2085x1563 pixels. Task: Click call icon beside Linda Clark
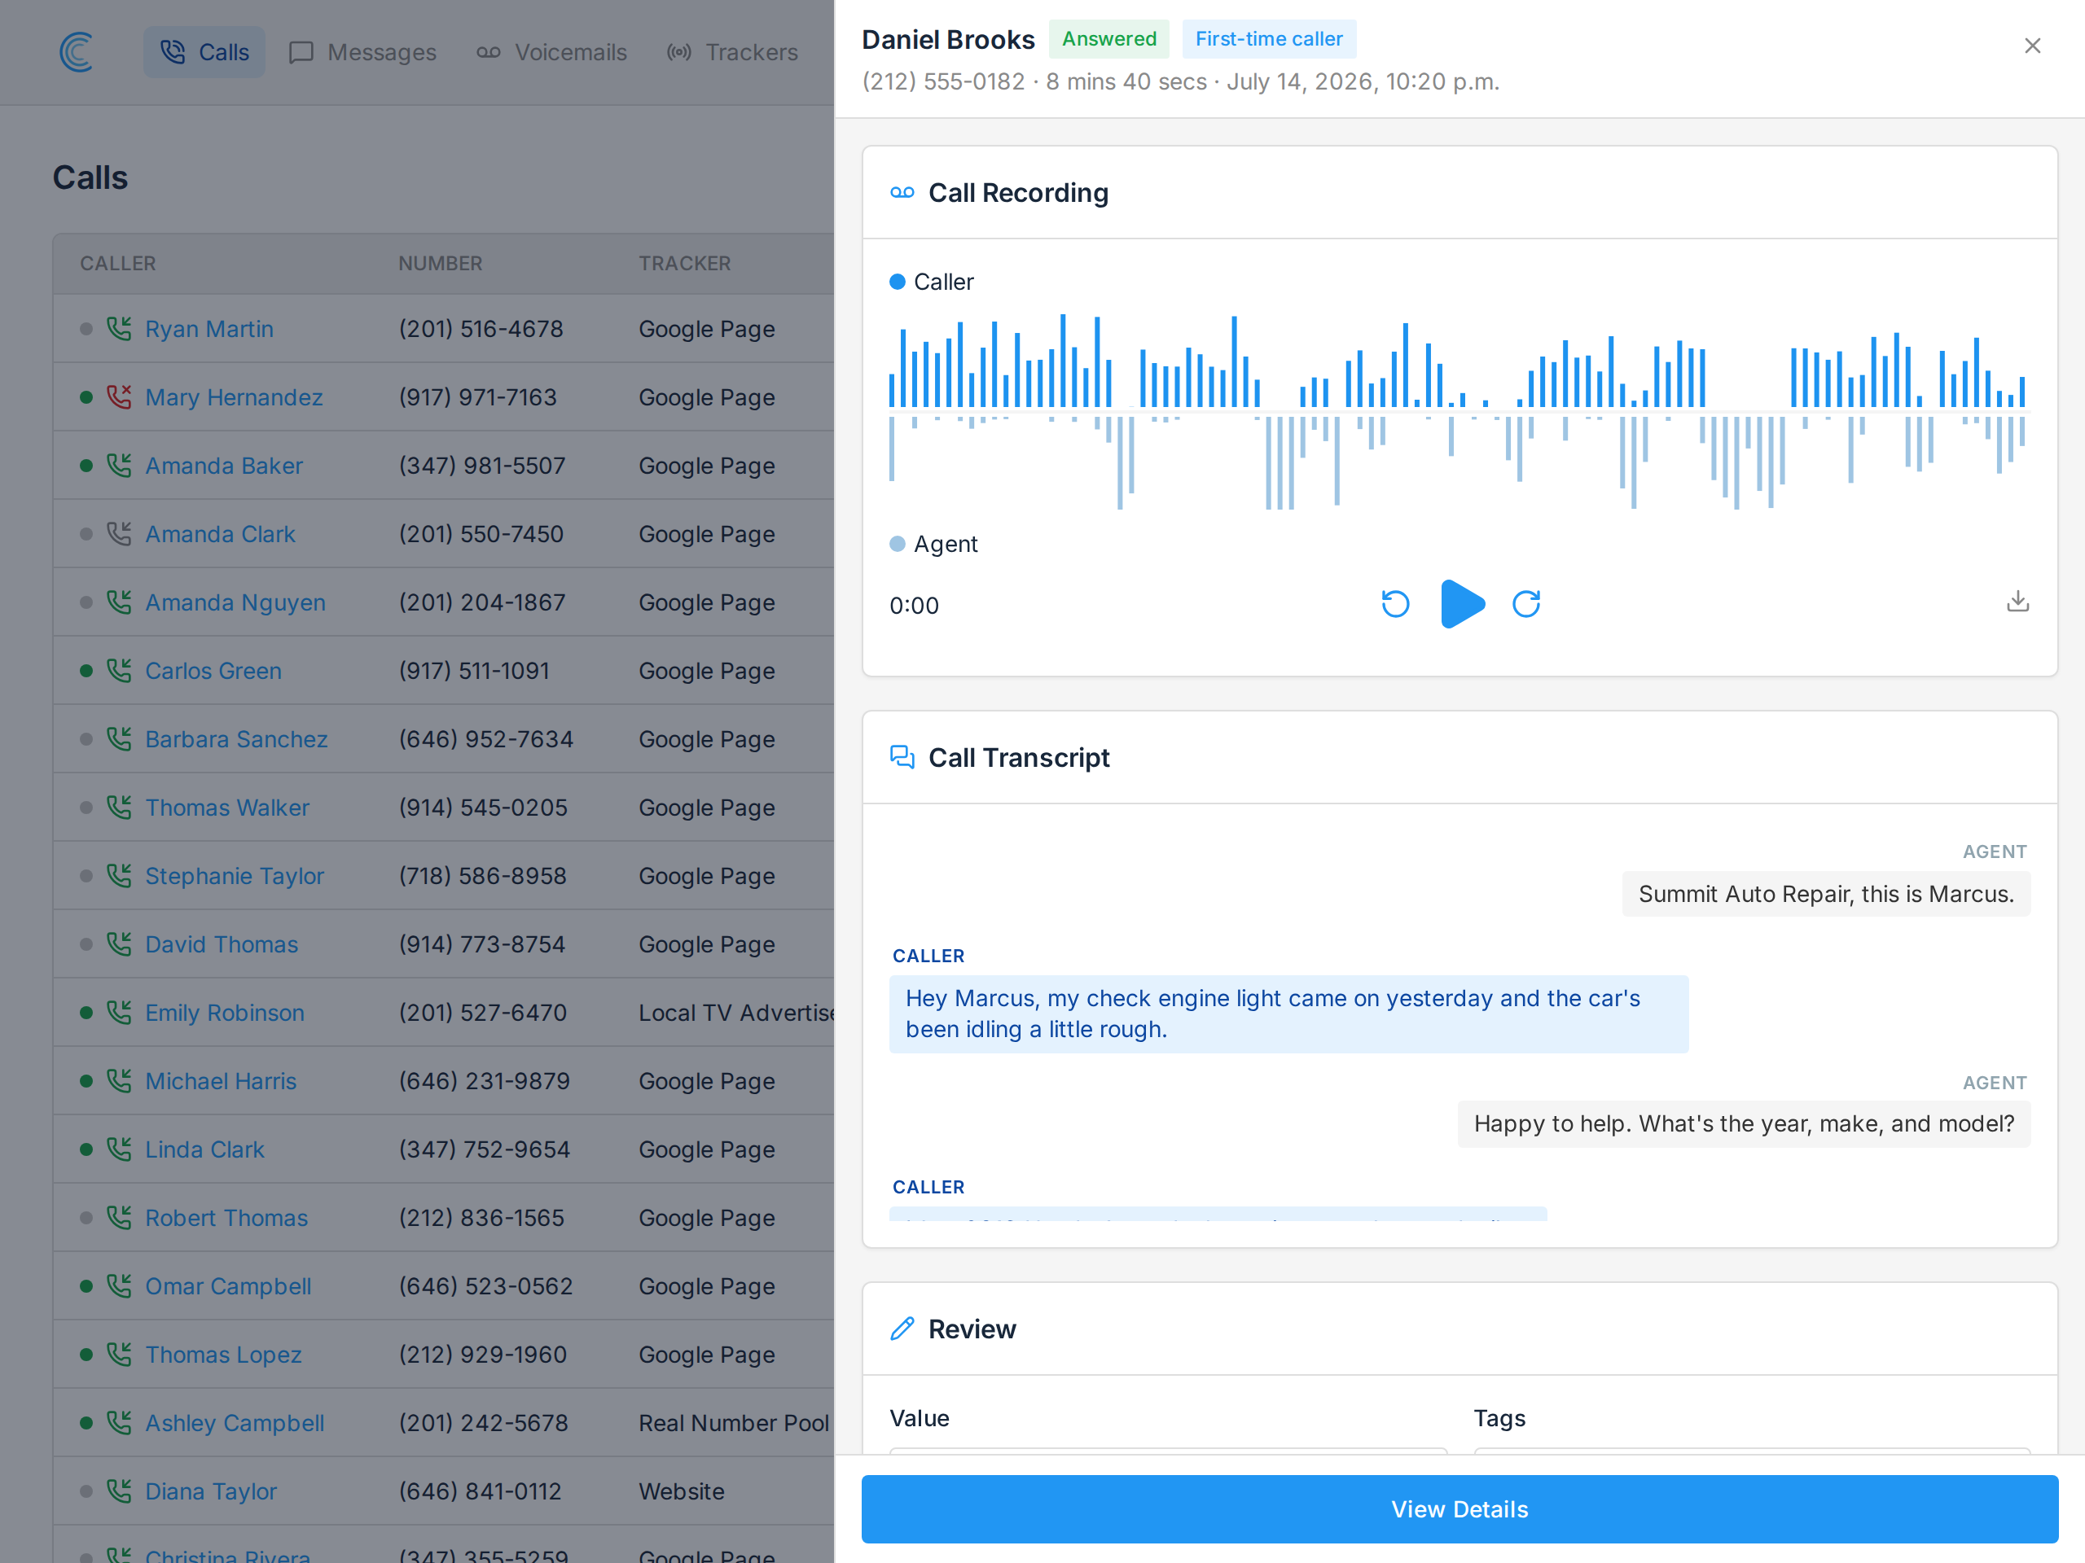pyautogui.click(x=119, y=1149)
